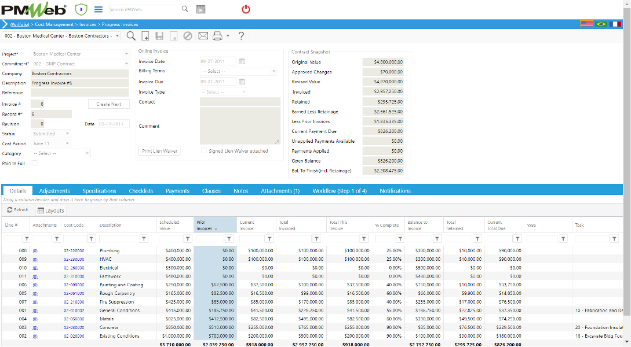The image size is (631, 347).
Task: Open the Project dropdown
Action: (126, 54)
